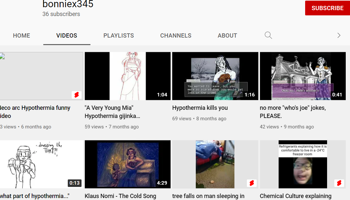Play the 'dressing like THAT' sketch thumbnail
The height and width of the screenshot is (200, 350).
[x=42, y=164]
